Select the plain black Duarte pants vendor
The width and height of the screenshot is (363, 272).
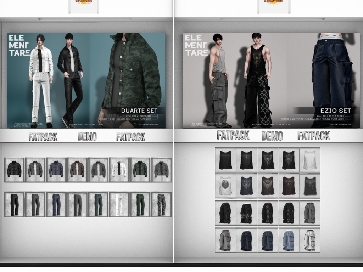(15, 205)
